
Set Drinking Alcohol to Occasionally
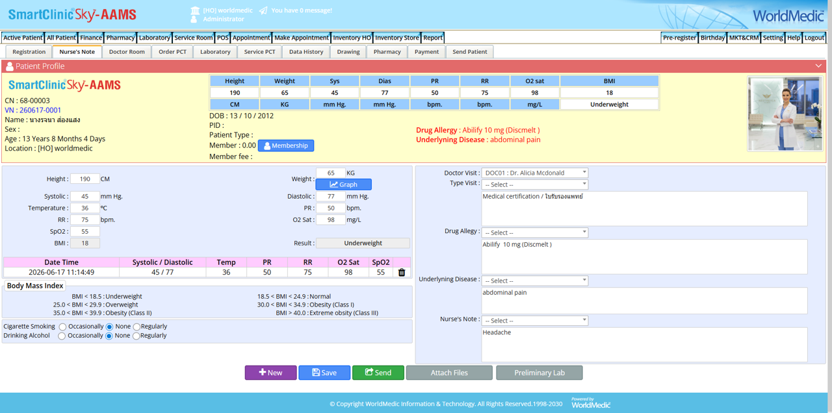click(x=62, y=336)
